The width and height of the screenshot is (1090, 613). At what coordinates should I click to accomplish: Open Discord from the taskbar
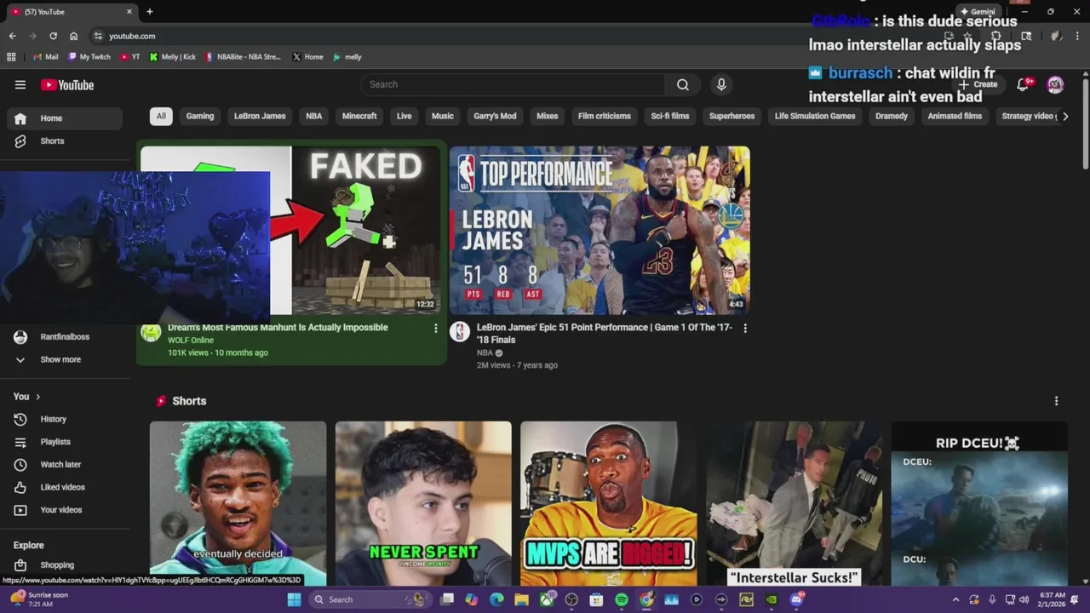tap(796, 599)
